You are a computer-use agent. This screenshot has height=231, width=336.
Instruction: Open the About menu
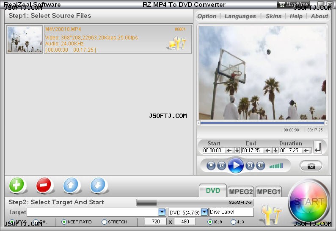tap(319, 16)
